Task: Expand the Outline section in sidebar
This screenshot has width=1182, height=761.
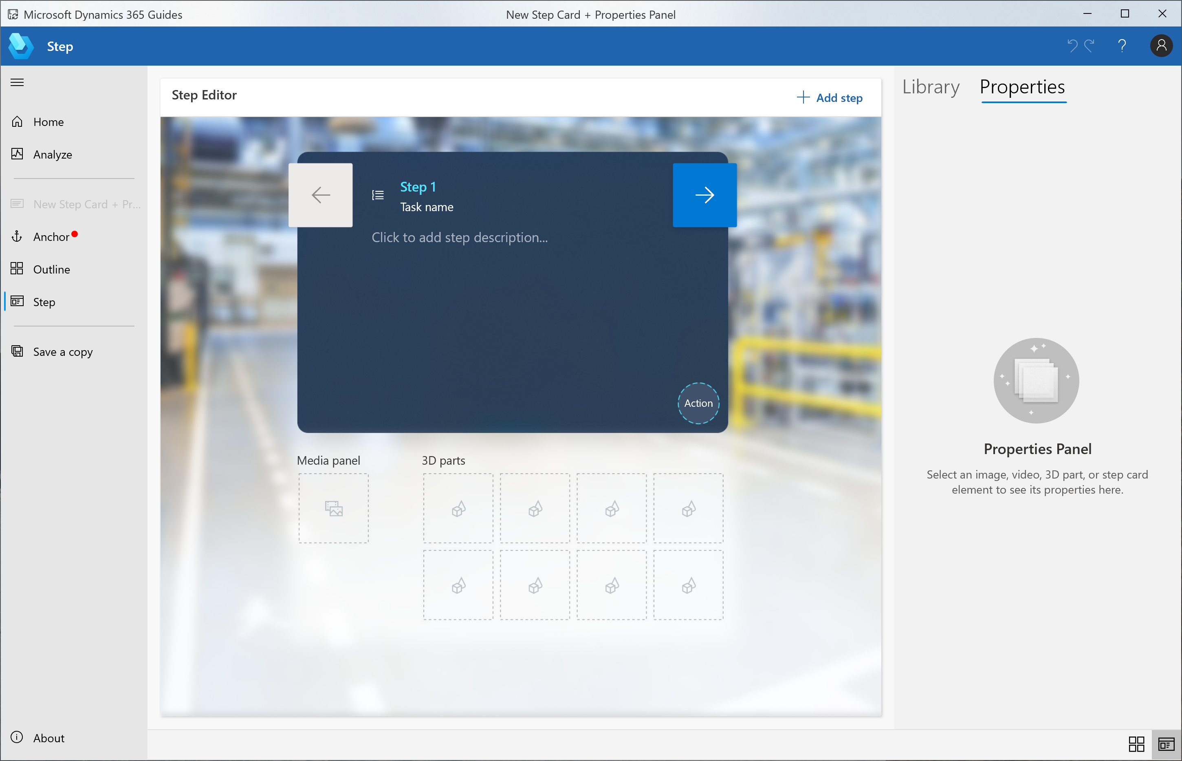Action: click(x=51, y=269)
